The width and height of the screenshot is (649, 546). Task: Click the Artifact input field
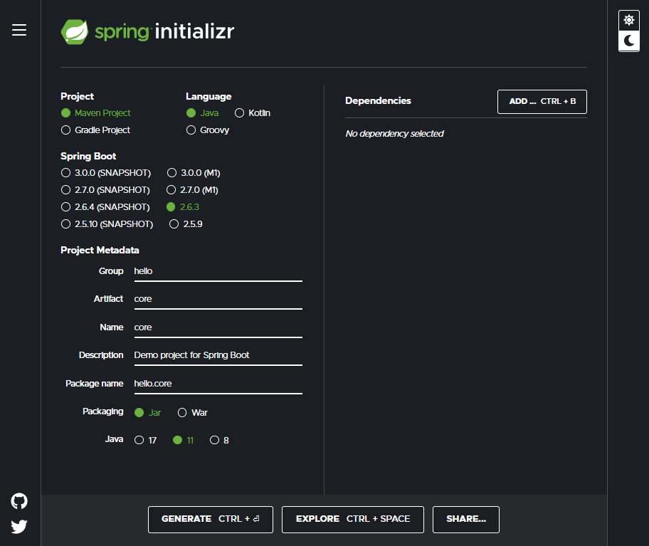pos(218,299)
